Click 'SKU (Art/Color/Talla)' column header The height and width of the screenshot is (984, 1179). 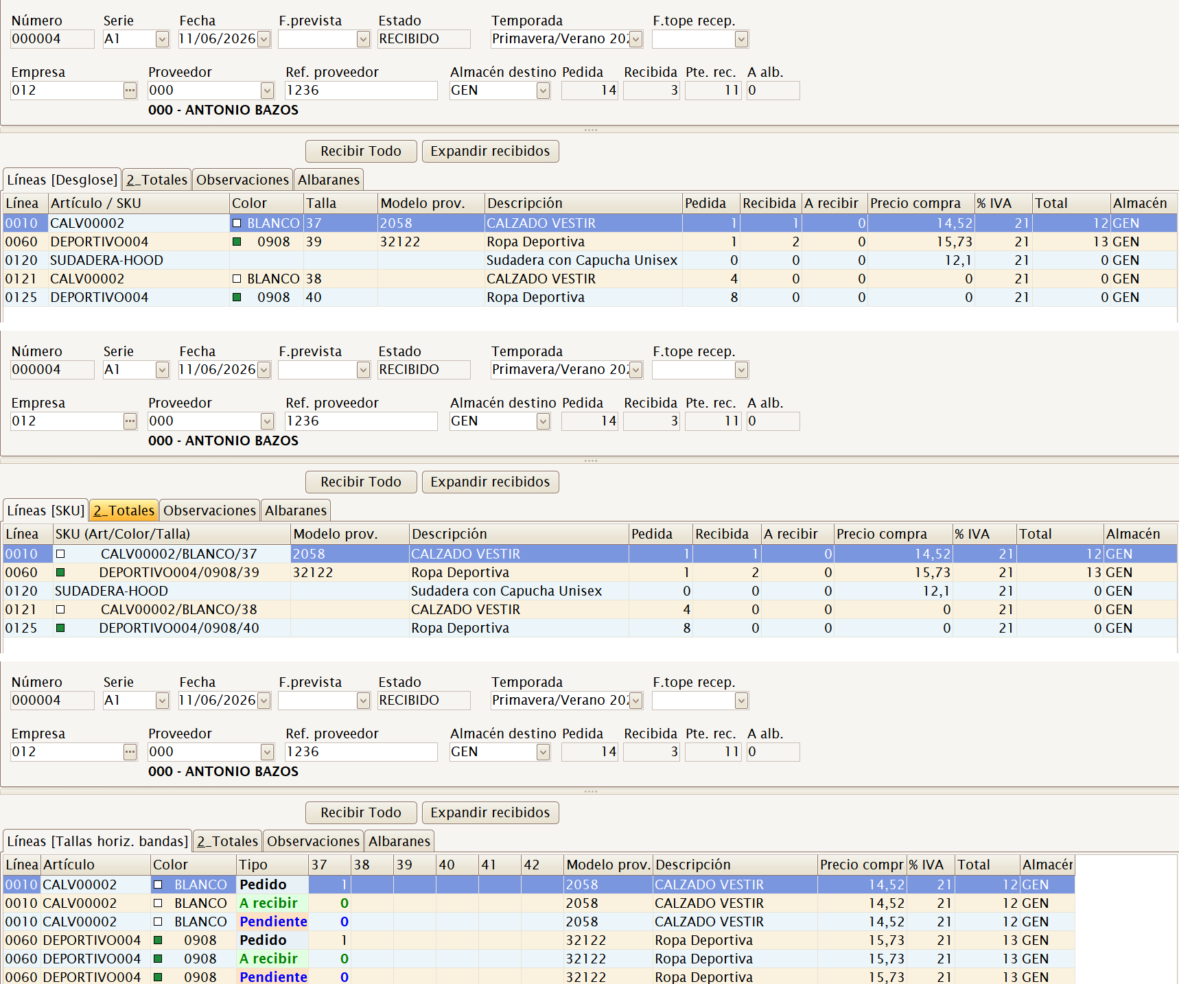click(172, 534)
